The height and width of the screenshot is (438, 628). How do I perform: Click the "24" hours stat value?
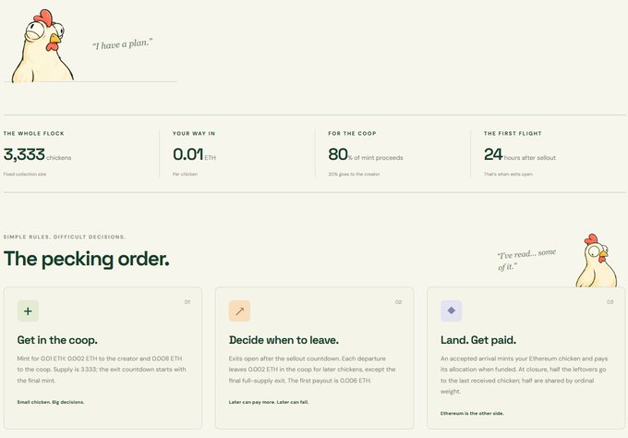click(493, 154)
